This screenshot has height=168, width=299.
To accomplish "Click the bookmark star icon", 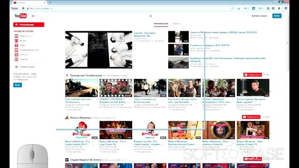I will coord(268,8).
